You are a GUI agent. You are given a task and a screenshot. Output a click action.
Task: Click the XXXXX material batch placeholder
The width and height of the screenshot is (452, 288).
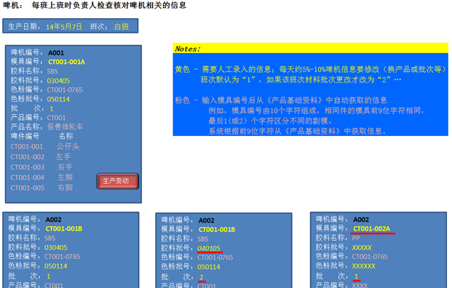tap(362, 248)
